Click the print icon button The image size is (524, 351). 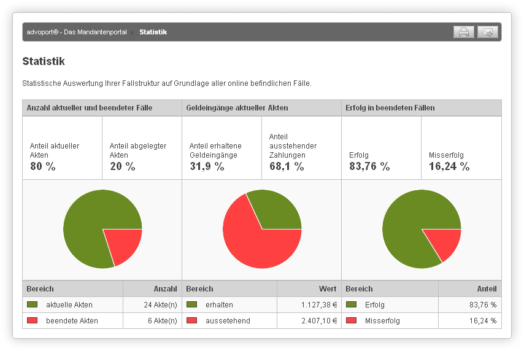click(x=463, y=32)
